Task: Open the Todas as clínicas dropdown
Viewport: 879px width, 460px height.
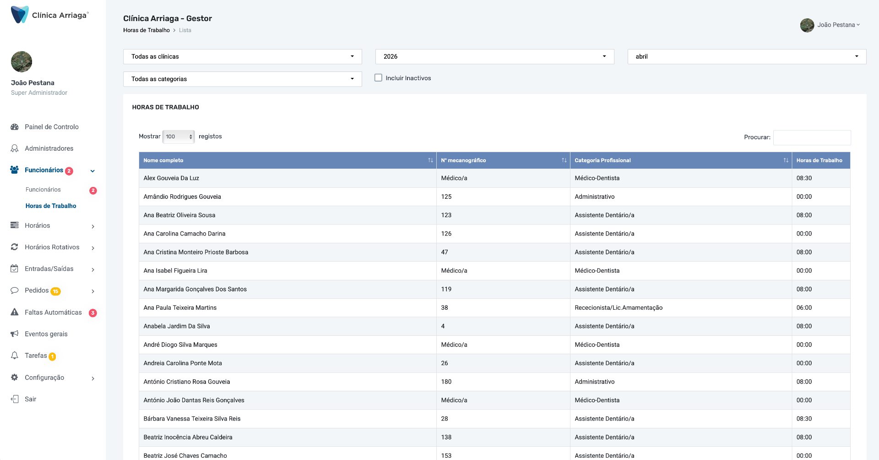Action: [x=243, y=56]
